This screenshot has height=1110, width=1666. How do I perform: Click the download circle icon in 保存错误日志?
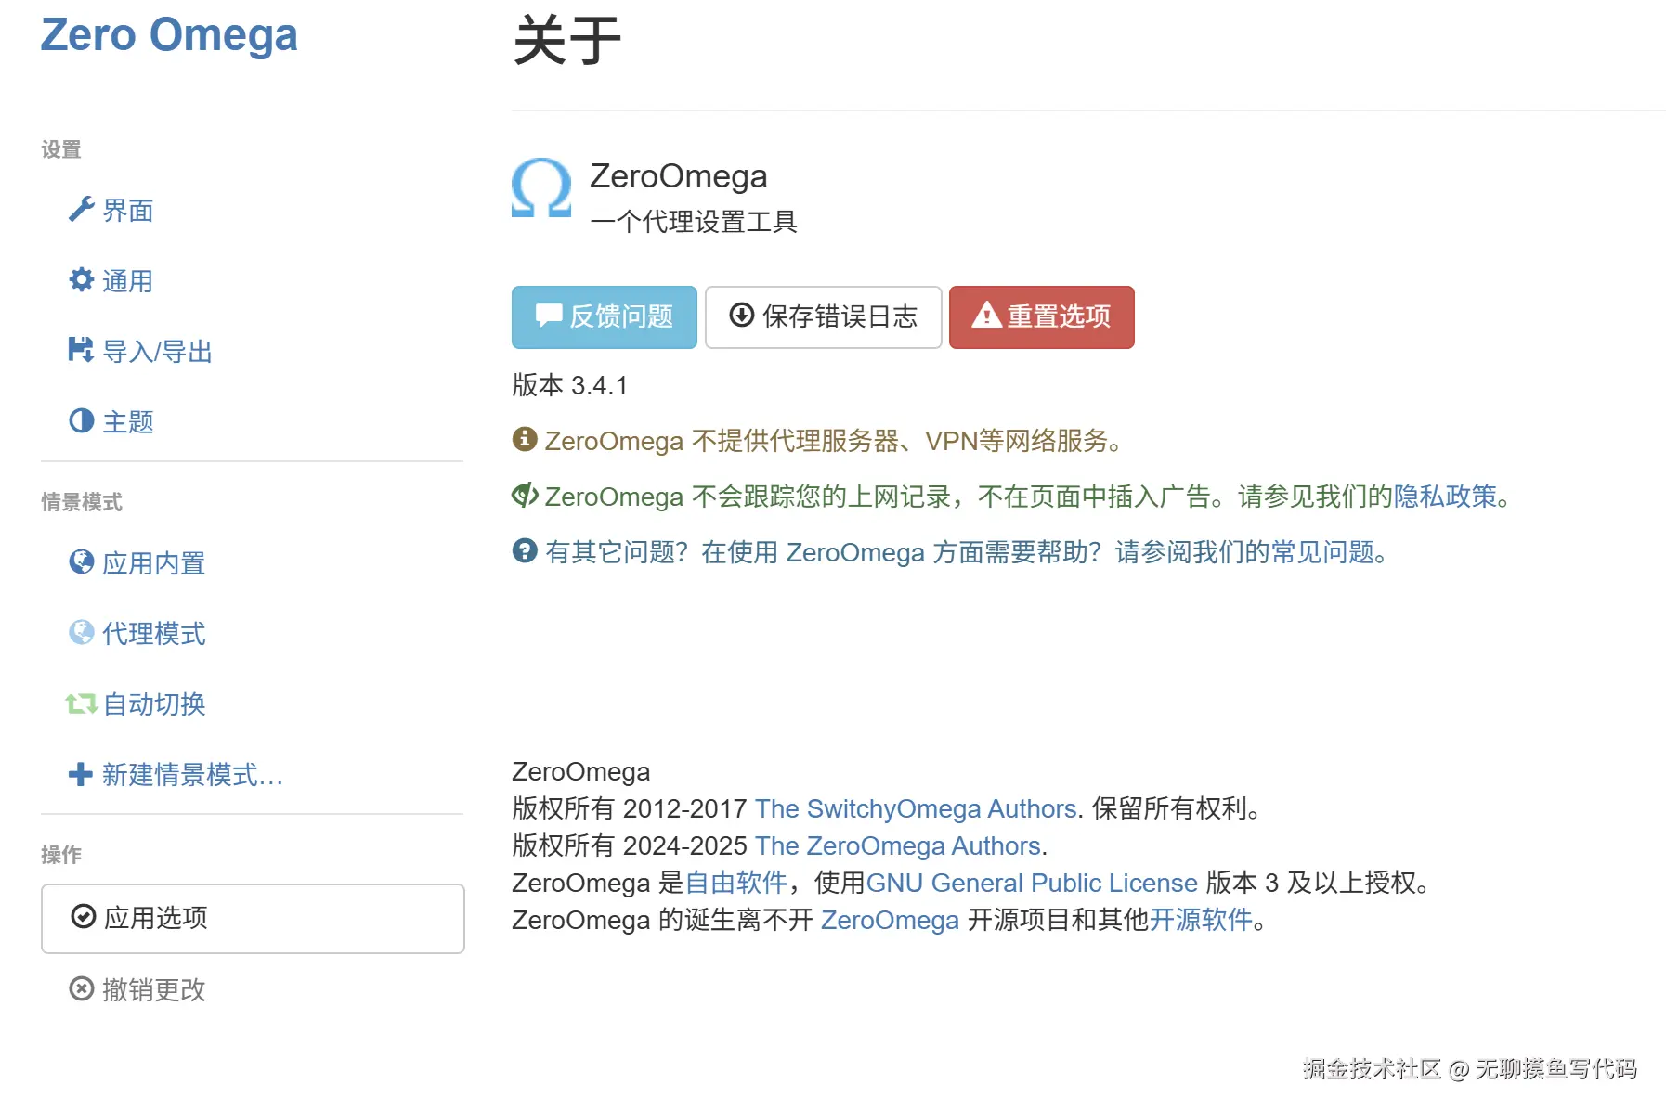click(741, 316)
